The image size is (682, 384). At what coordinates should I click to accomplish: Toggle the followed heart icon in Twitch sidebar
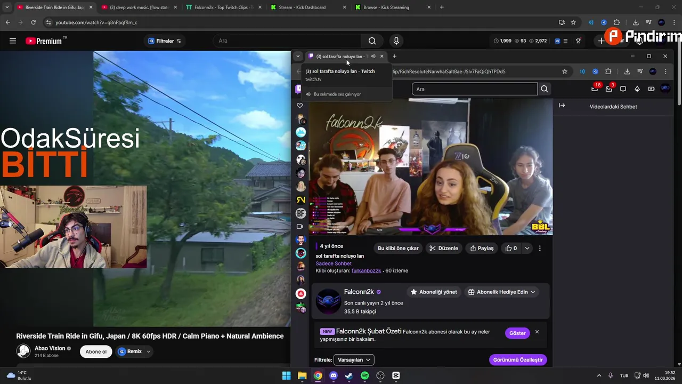(300, 106)
